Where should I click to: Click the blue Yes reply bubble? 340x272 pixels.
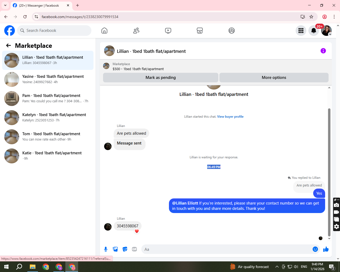[x=319, y=193]
